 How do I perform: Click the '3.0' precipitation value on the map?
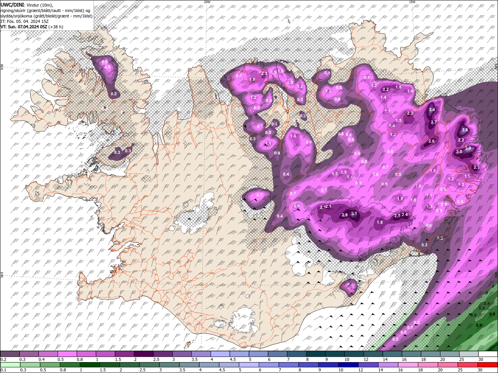point(459,152)
